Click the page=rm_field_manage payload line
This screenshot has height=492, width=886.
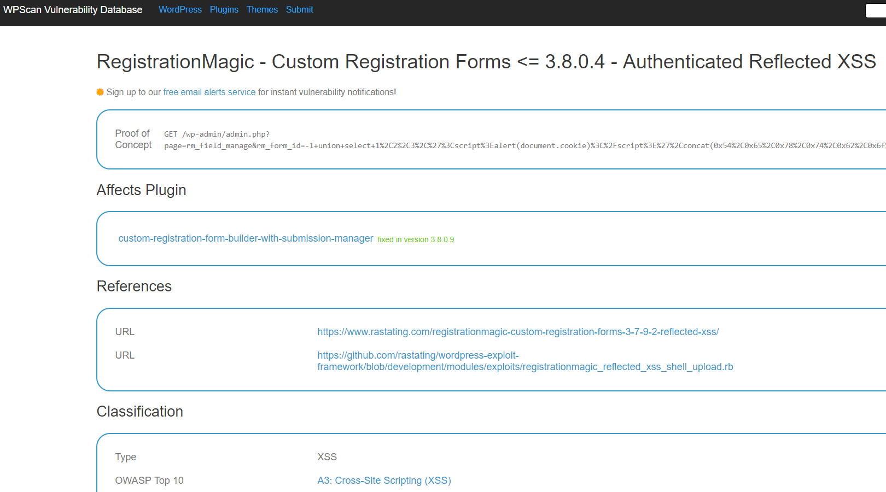coord(525,145)
